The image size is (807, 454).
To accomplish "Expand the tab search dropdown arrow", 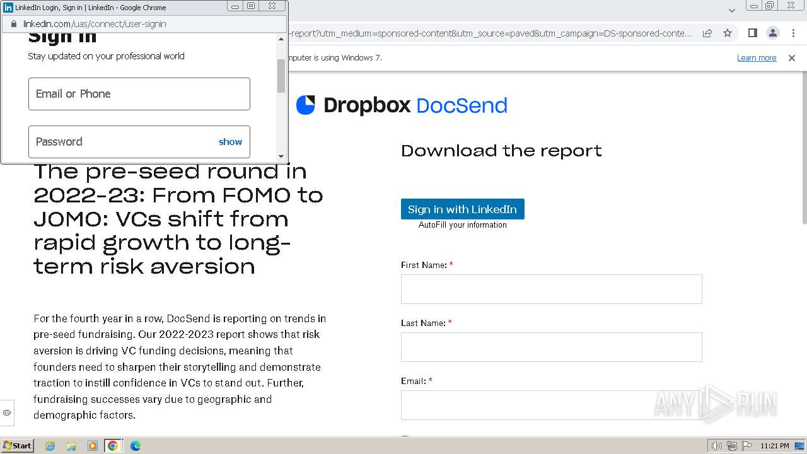I will (731, 10).
